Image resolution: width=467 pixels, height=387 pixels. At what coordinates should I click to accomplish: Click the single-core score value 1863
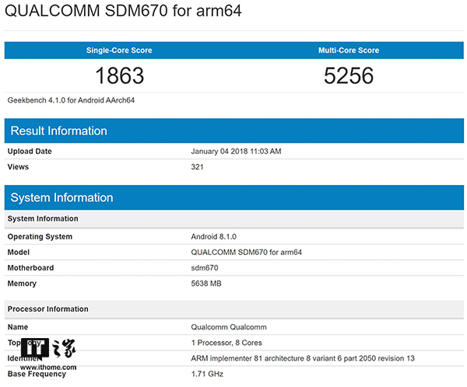[119, 76]
